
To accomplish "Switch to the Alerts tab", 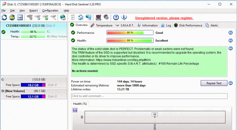I will pos(212,25).
